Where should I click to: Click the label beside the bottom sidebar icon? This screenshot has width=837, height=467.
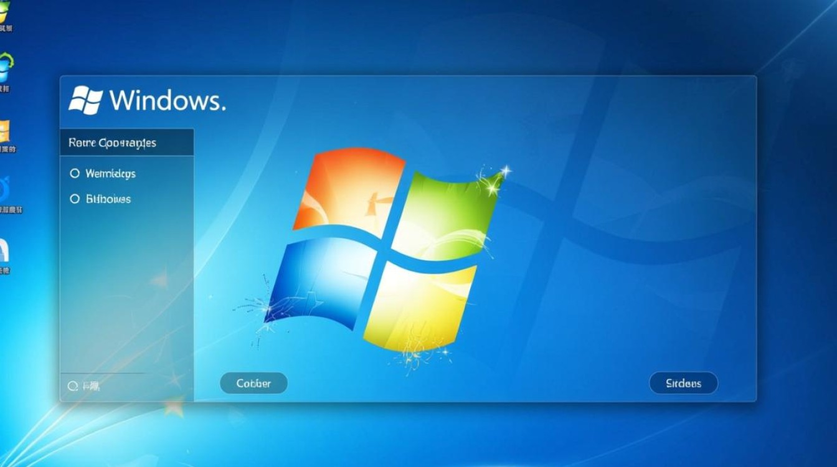coord(90,387)
